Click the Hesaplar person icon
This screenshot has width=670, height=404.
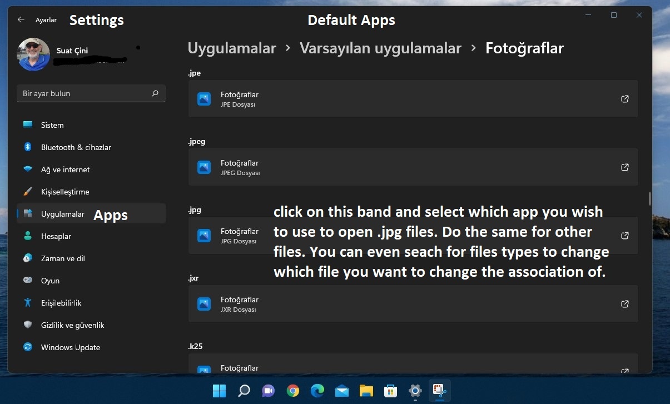tap(28, 236)
